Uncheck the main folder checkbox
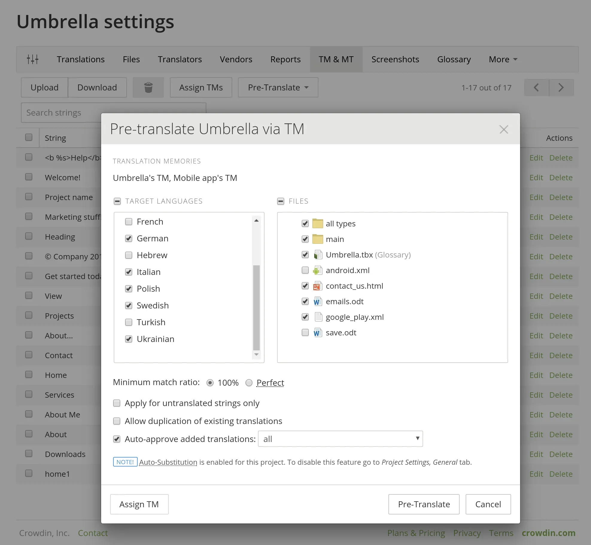This screenshot has width=591, height=545. coord(305,239)
